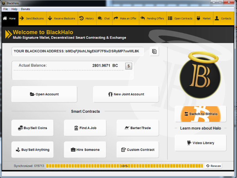The width and height of the screenshot is (237, 178).
Task: Open the Video Library
Action: [201, 143]
